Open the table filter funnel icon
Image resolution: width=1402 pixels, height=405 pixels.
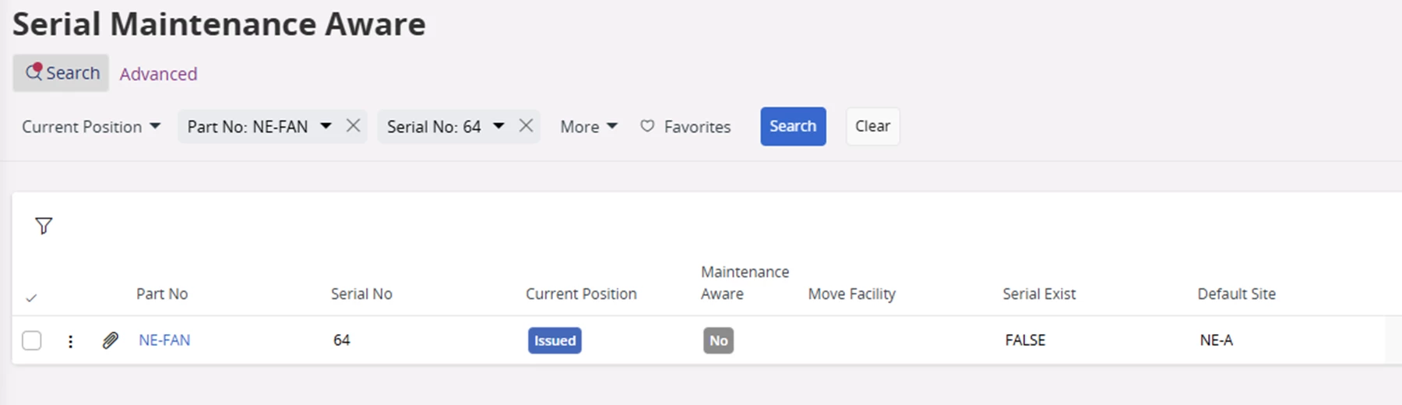(x=44, y=226)
